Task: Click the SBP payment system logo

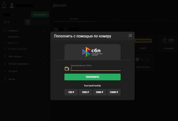Action: [92, 52]
